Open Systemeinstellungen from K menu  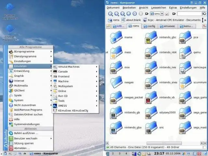[31, 124]
